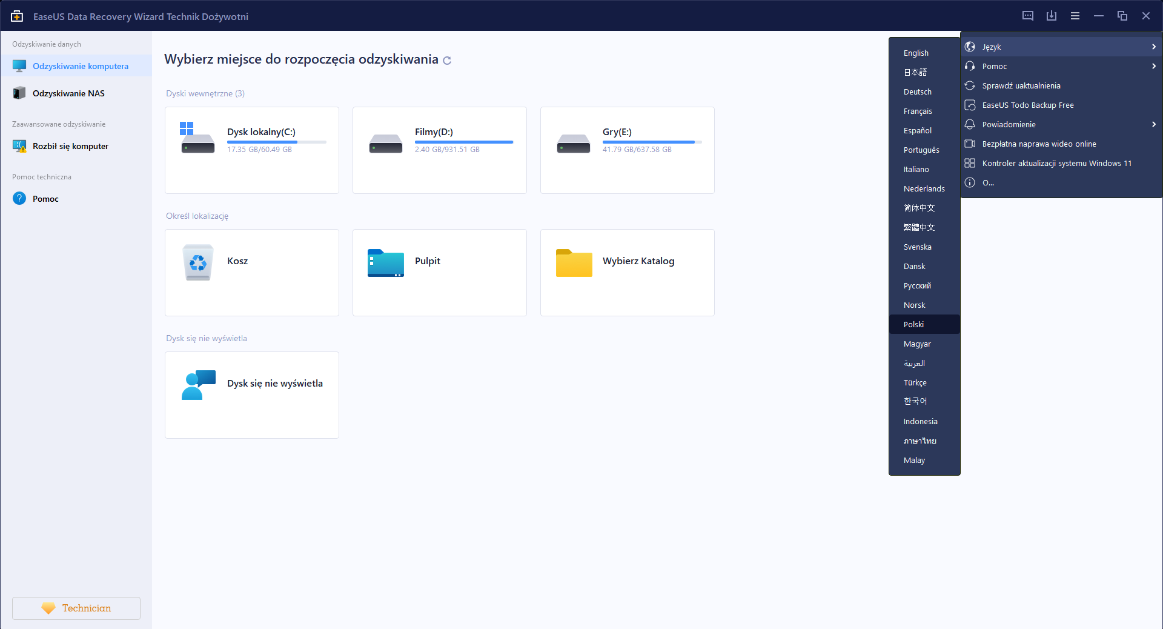Expand the Pomoc submenu arrow

(x=1154, y=66)
